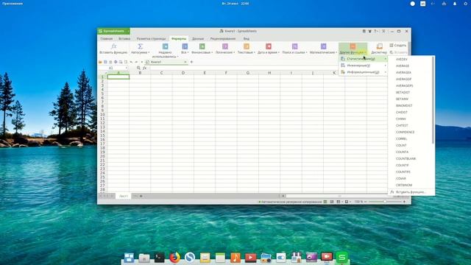This screenshot has height=265, width=471.
Task: Expand the Math functions dropdown arrow
Action: pos(336,52)
